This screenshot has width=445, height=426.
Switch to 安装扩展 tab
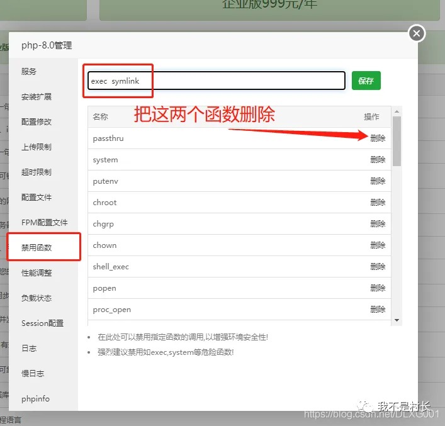coord(37,97)
